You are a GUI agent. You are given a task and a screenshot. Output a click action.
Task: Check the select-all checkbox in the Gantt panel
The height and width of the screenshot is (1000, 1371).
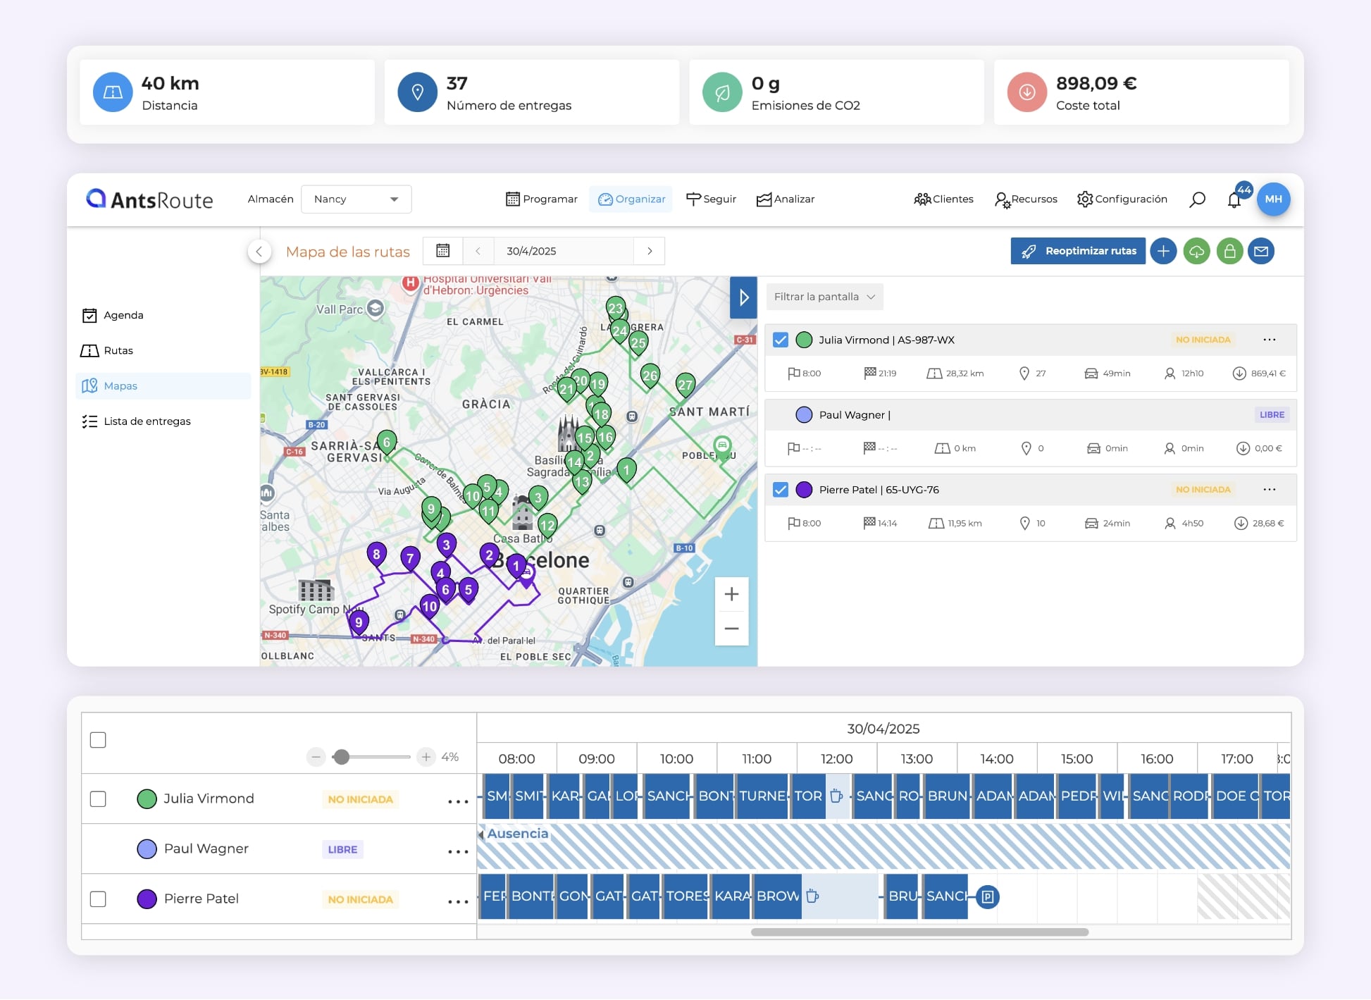point(99,740)
